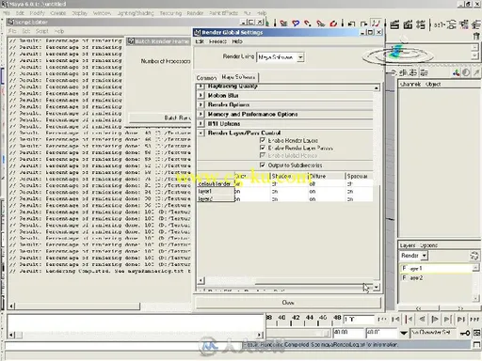Toggle Enable Render Layers checkbox
Screen dimensions: 482x361
coord(263,140)
